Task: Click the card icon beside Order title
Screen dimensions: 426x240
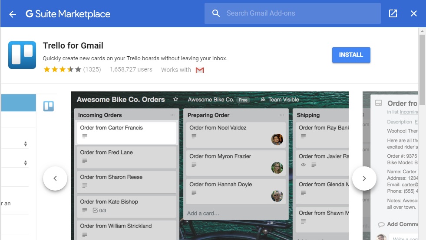Action: pos(379,103)
